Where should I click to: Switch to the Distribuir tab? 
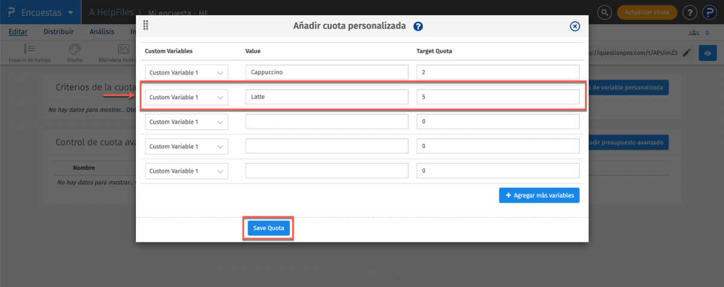tap(59, 32)
